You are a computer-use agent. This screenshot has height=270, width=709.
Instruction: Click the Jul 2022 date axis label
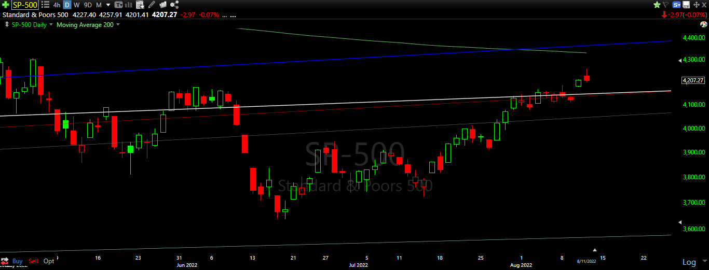[359, 265]
